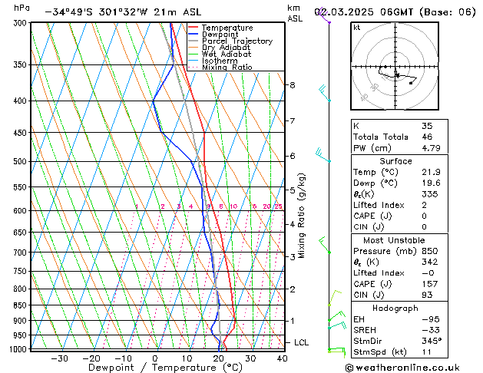
Task: Click the 5 km altitude label
Action: point(293,190)
